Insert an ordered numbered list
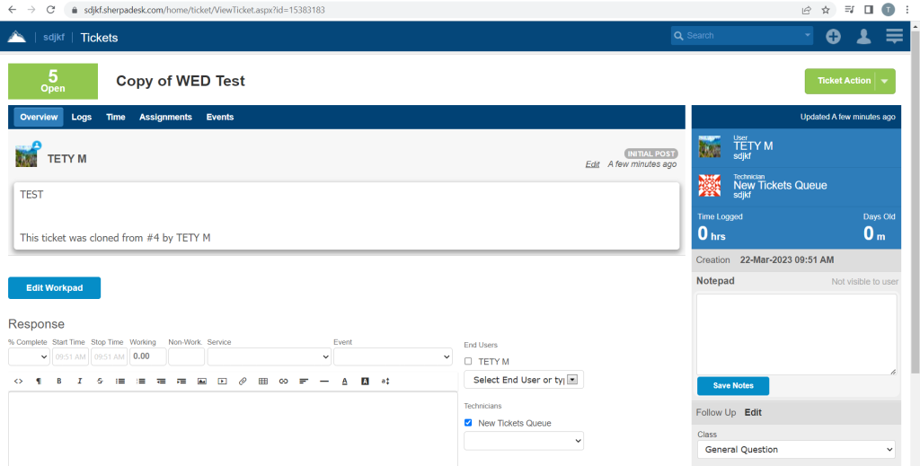 tap(141, 381)
